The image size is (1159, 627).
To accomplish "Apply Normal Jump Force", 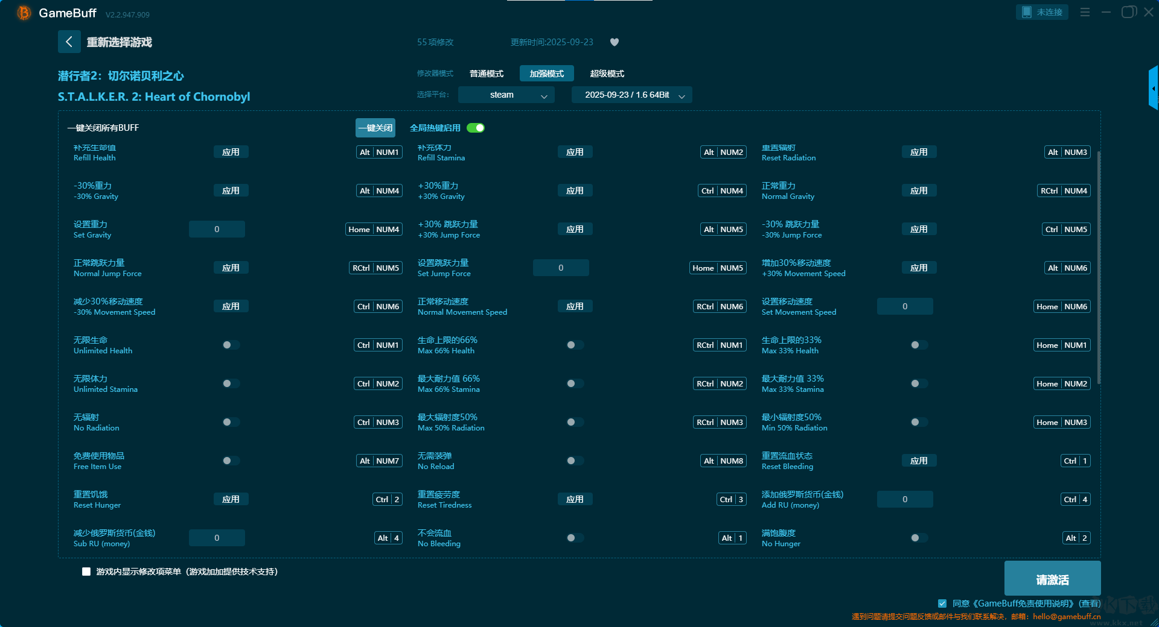I will (231, 268).
